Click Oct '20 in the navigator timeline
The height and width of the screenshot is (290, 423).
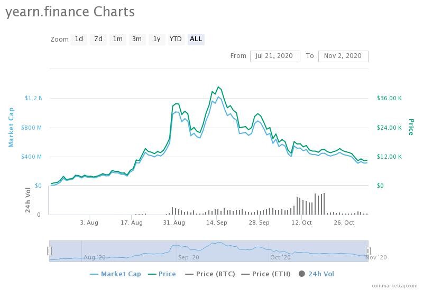click(x=281, y=257)
